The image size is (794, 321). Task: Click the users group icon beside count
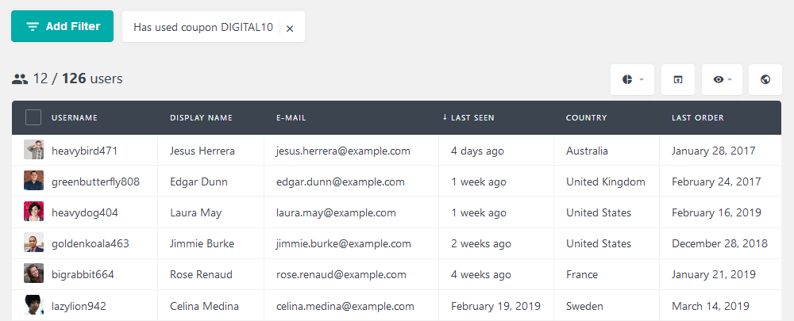(20, 78)
